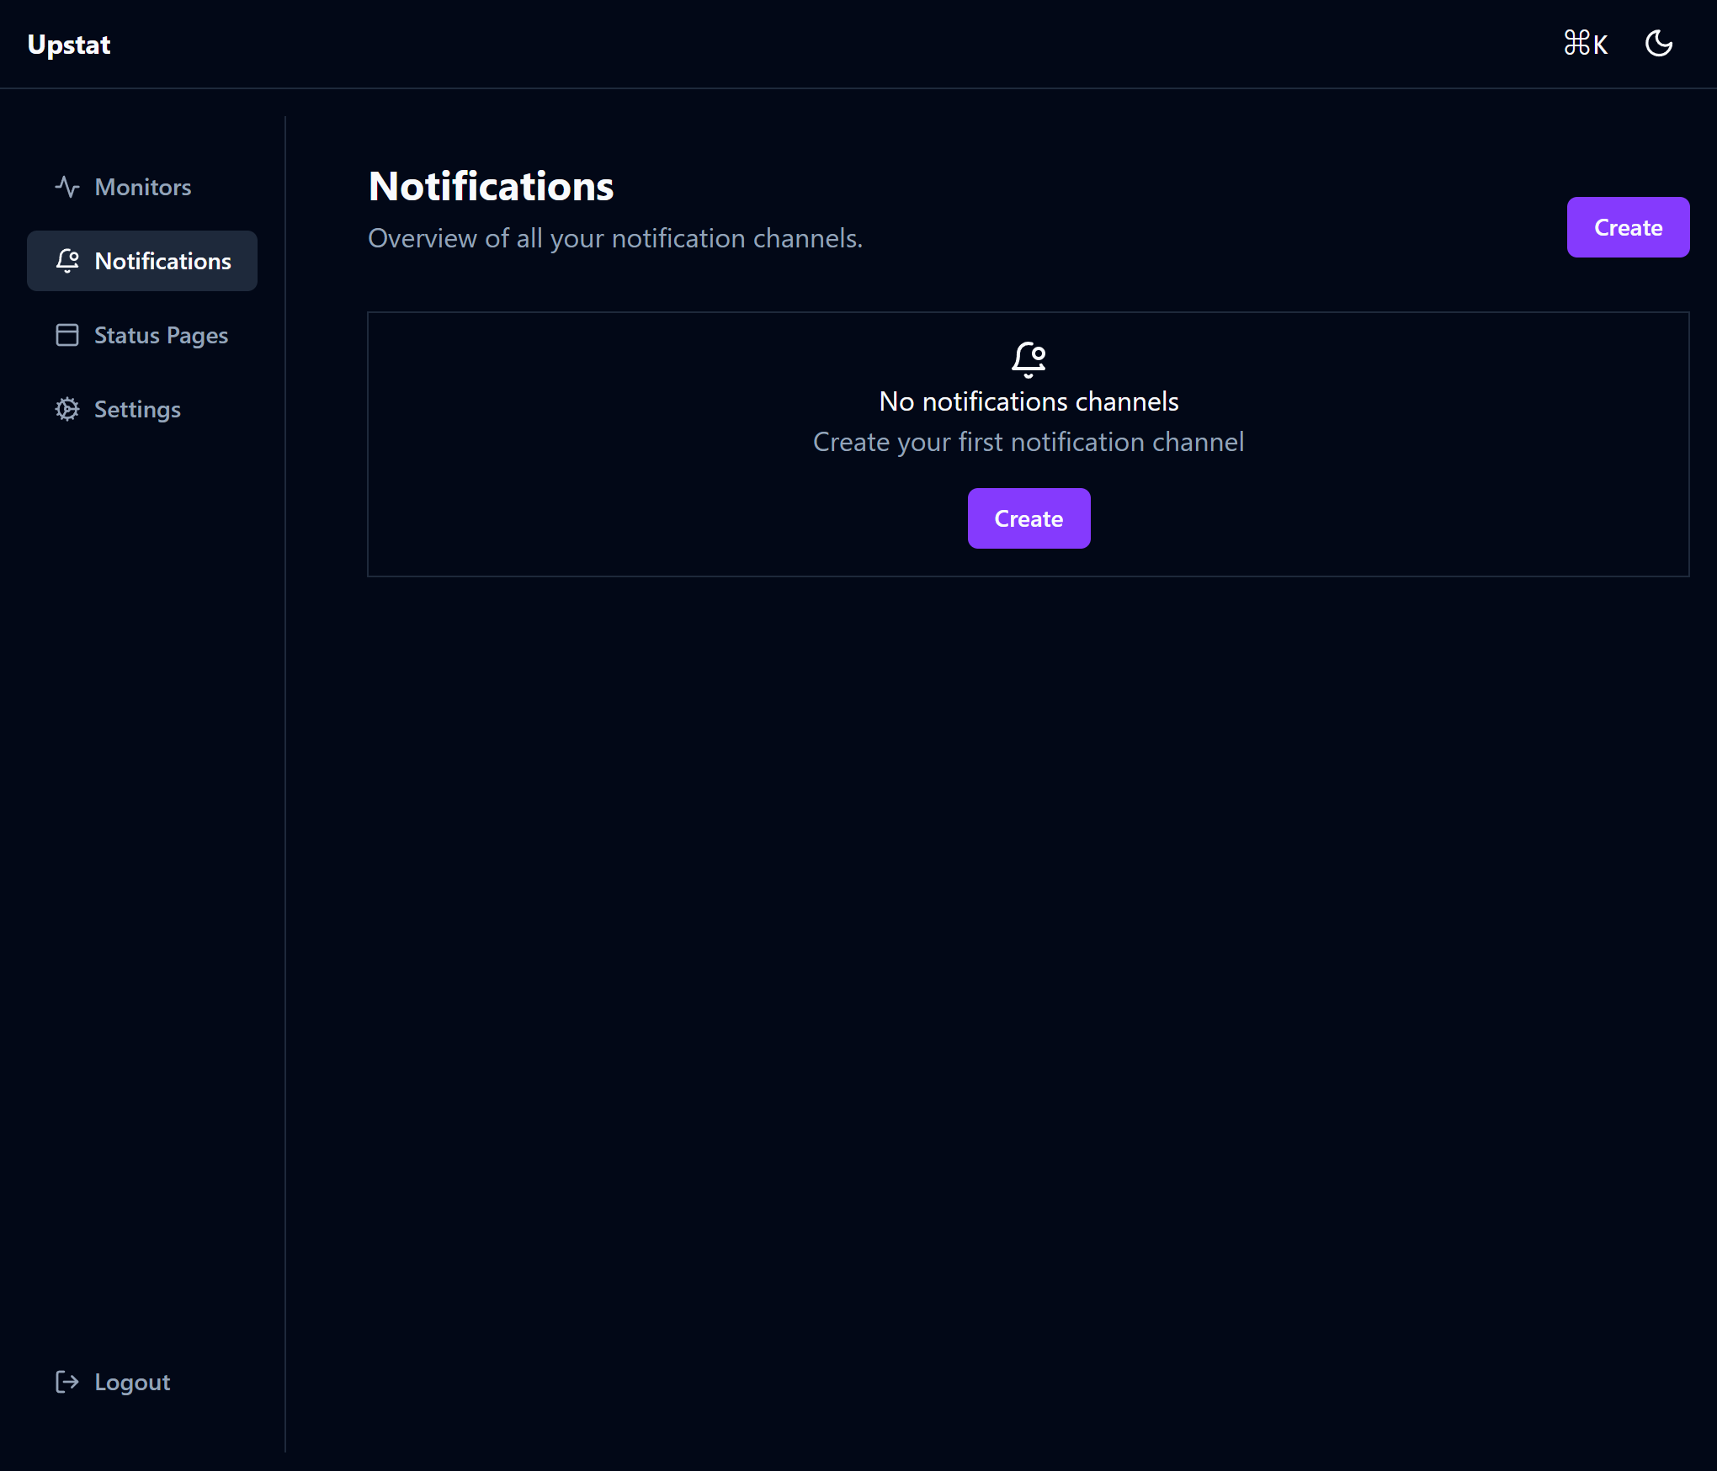
Task: Click the Logout arrow icon
Action: click(67, 1382)
